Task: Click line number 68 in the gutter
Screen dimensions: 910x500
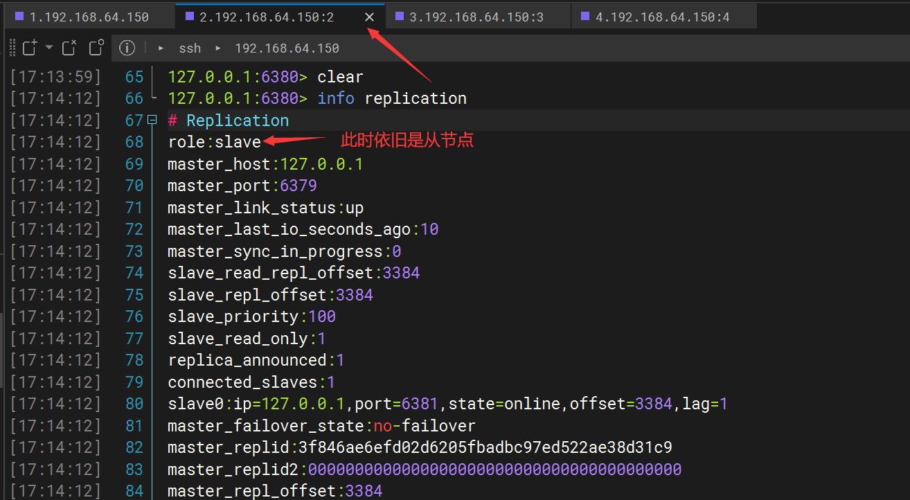Action: [134, 142]
